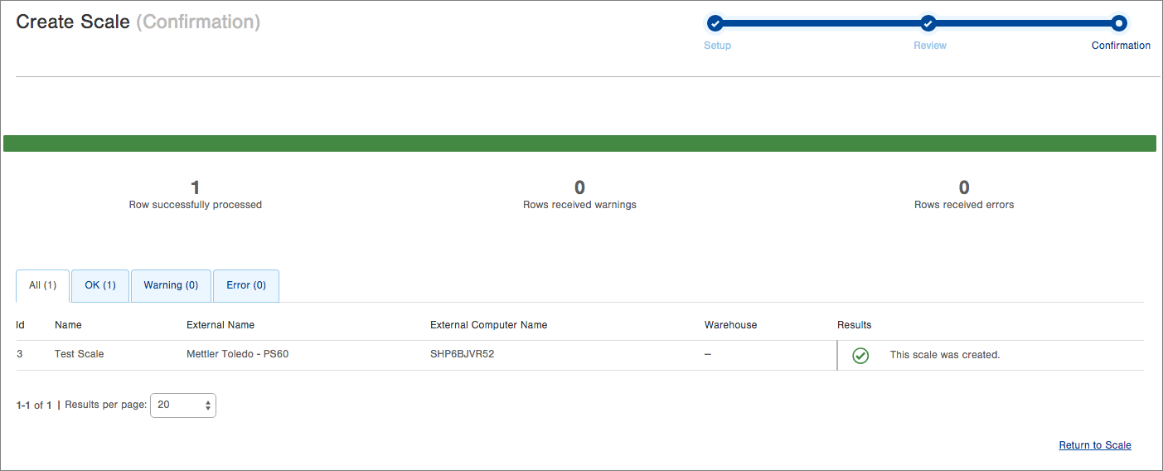Switch to the Error (0) tab

tap(246, 285)
